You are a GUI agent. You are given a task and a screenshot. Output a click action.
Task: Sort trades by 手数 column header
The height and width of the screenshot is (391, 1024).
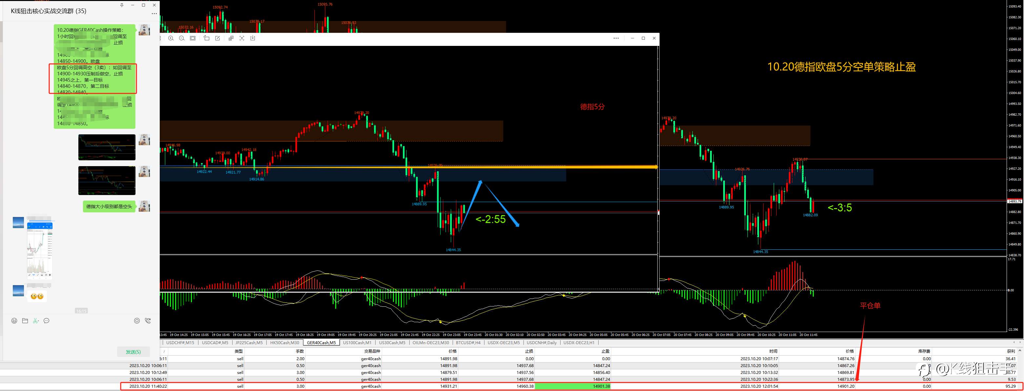coord(300,351)
